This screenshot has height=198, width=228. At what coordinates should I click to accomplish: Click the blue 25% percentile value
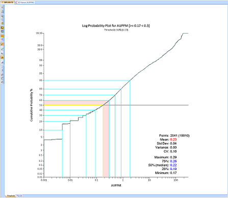click(x=173, y=169)
